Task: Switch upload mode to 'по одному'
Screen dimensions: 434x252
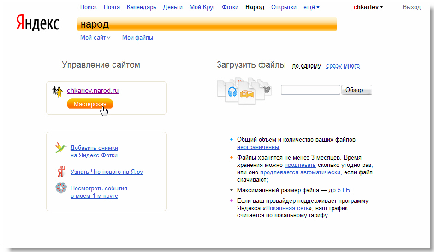Action: click(306, 66)
